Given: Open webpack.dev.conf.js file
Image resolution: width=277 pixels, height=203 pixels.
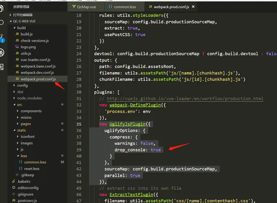Looking at the screenshot, I should coord(37,73).
